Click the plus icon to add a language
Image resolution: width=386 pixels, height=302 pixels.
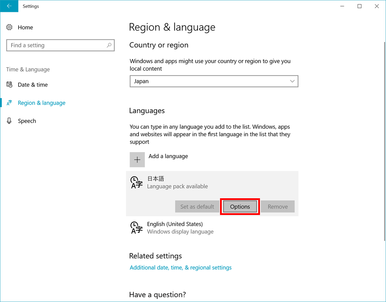[x=137, y=160]
